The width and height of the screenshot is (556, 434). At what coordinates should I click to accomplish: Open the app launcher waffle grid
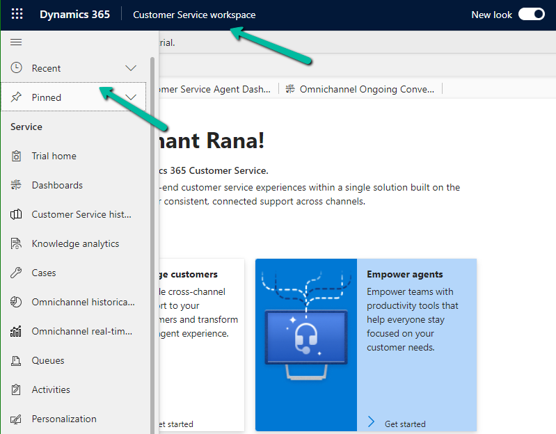[x=17, y=14]
